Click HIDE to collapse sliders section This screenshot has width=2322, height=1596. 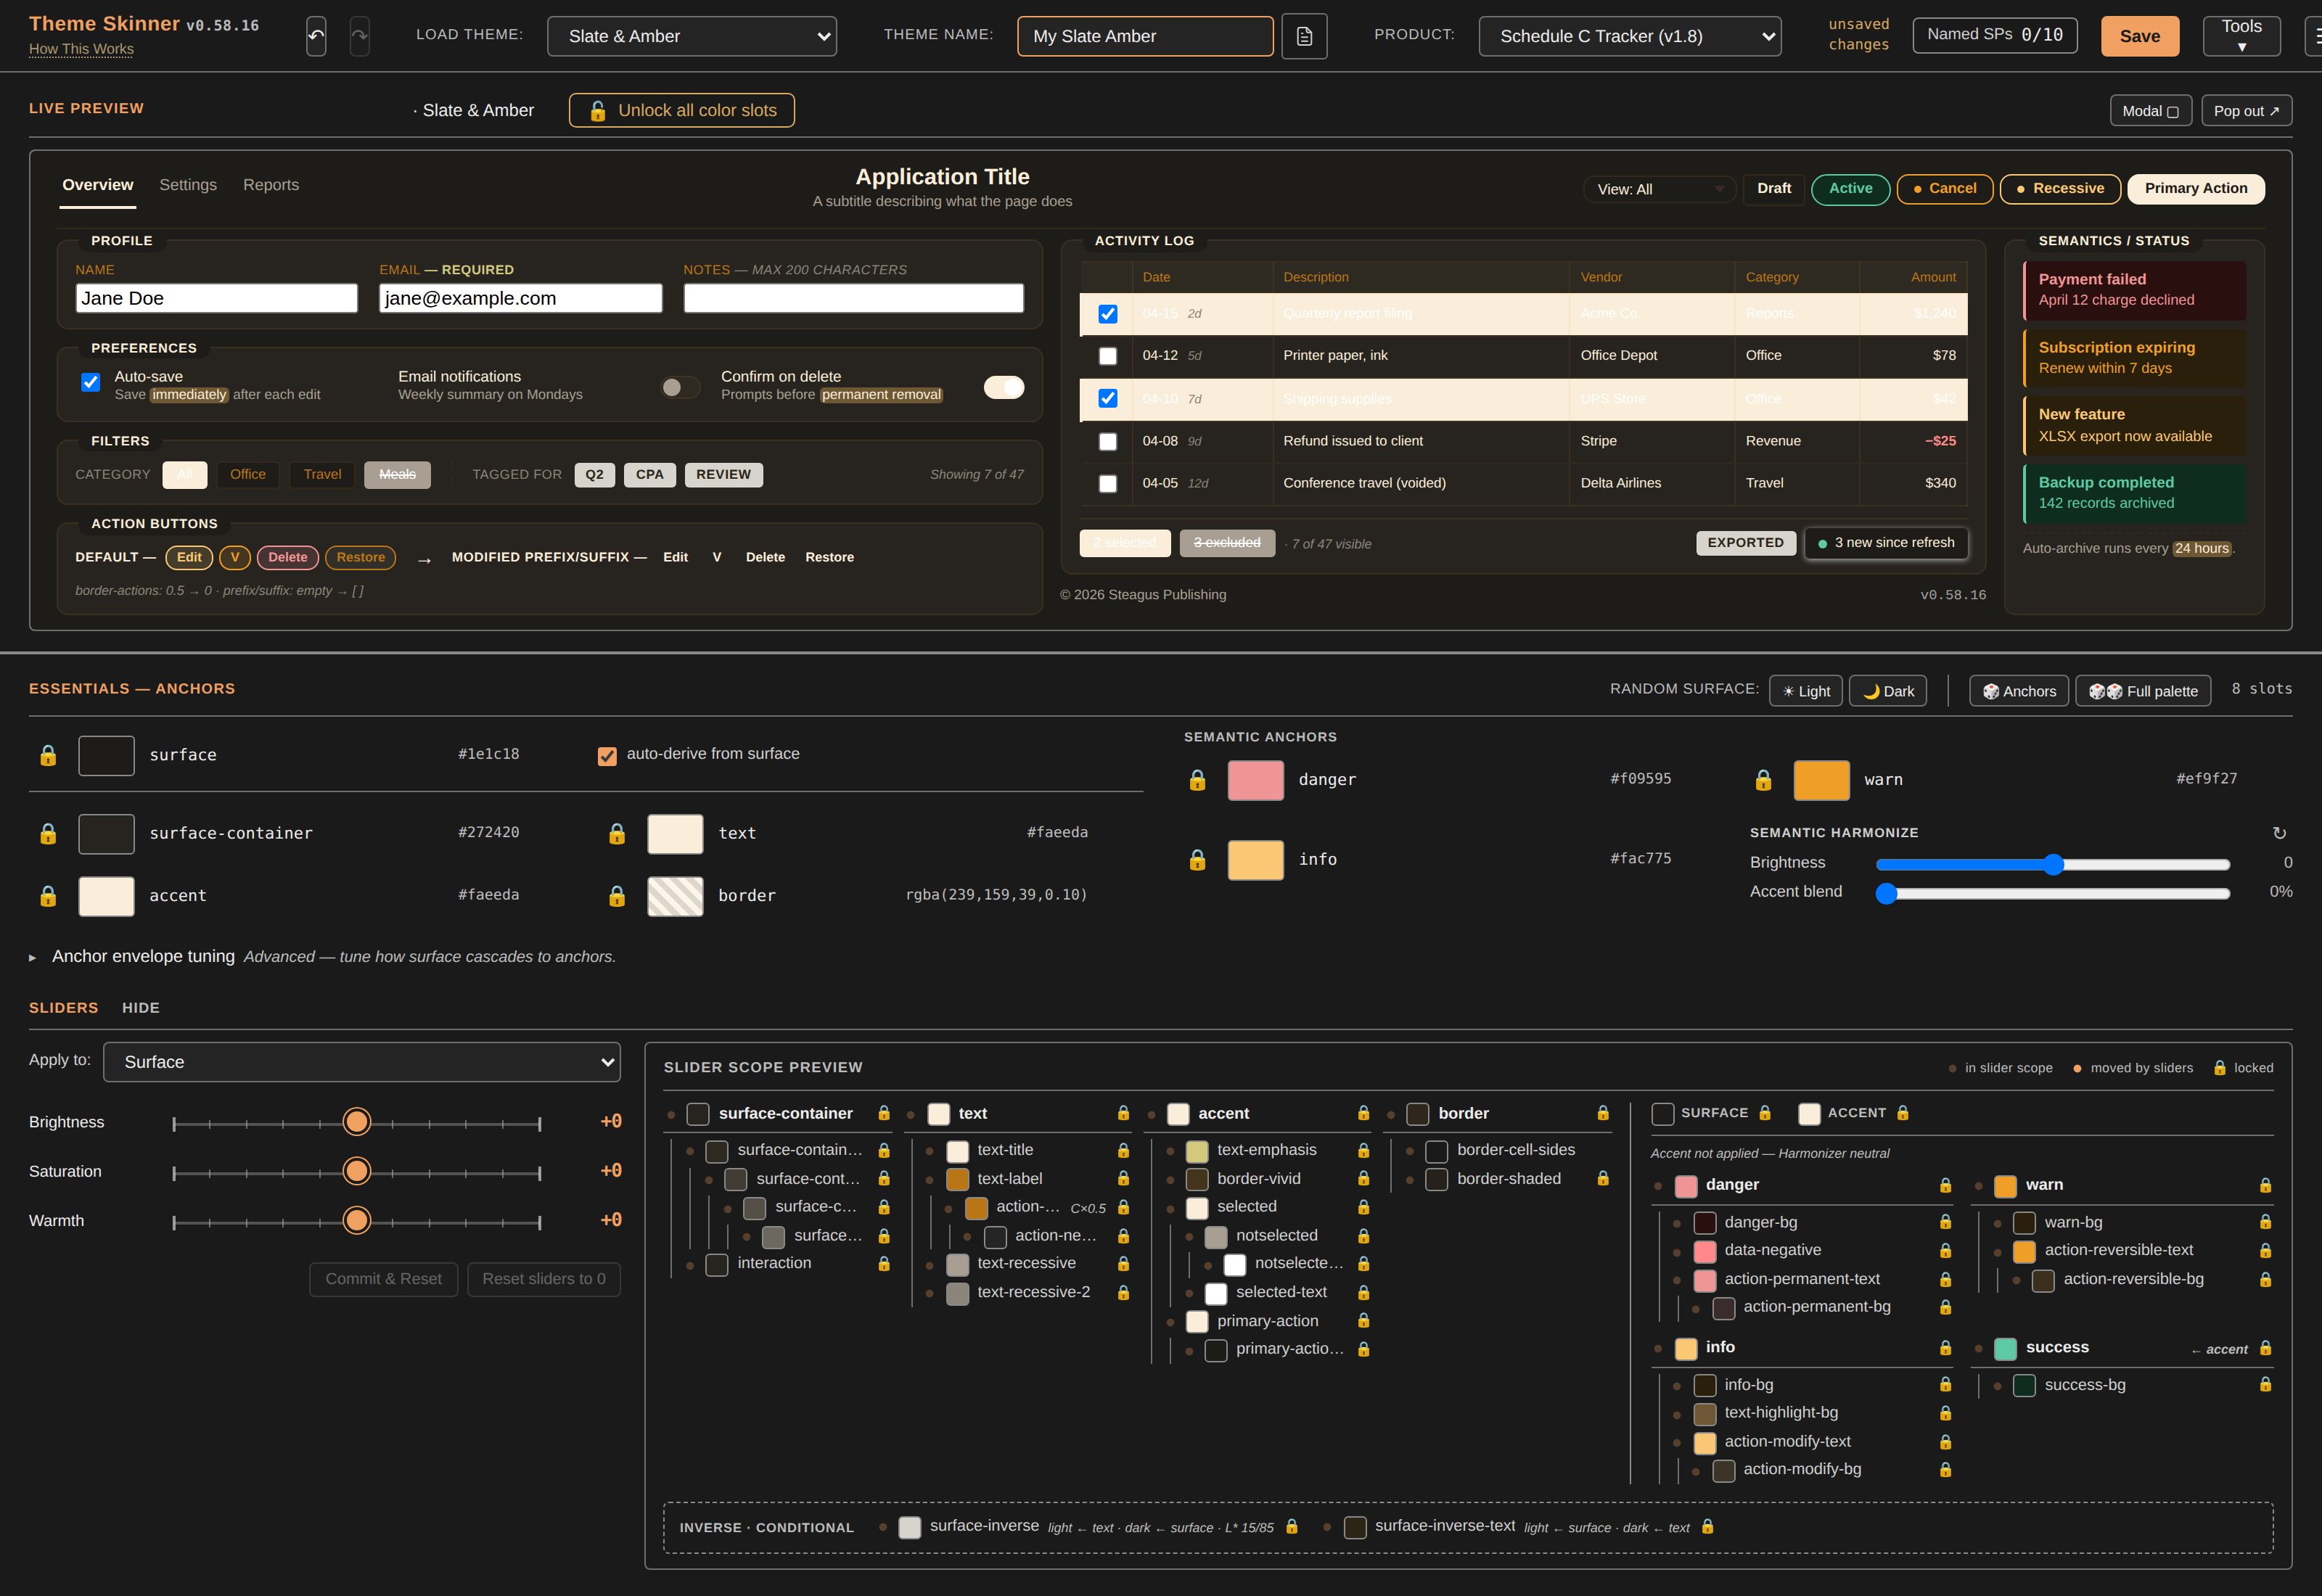coord(141,1008)
